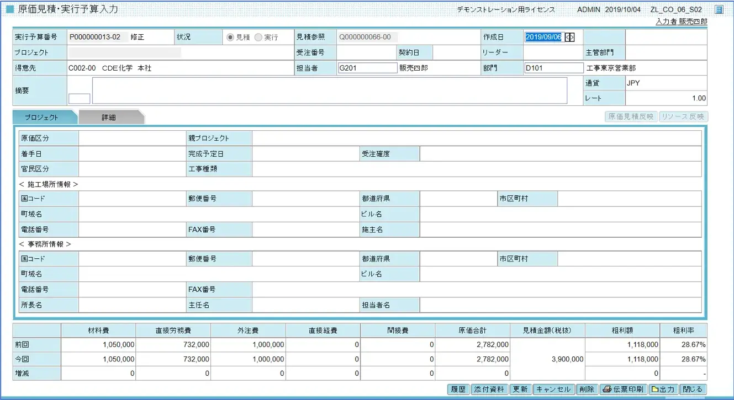Viewport: 734px width, 400px height.
Task: Switch to the 詳細 tab
Action: [x=109, y=118]
